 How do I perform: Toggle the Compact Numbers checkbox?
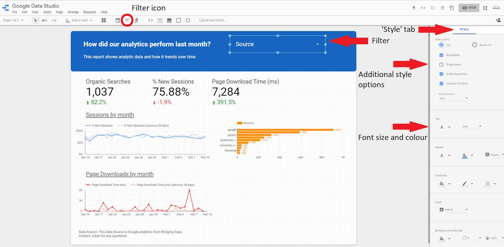441,84
